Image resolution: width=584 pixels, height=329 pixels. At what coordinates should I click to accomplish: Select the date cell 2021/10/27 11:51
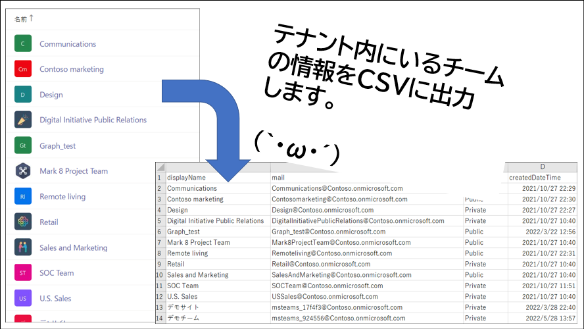coord(543,286)
